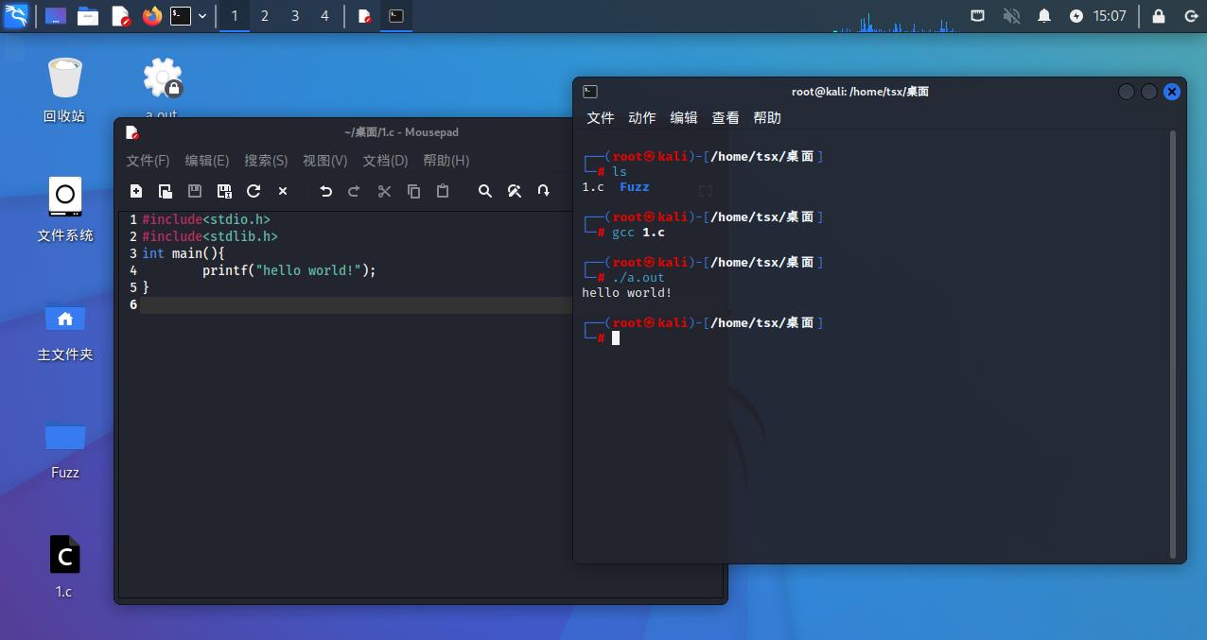Open terminal 文件 menu
The image size is (1207, 640).
pyautogui.click(x=601, y=118)
